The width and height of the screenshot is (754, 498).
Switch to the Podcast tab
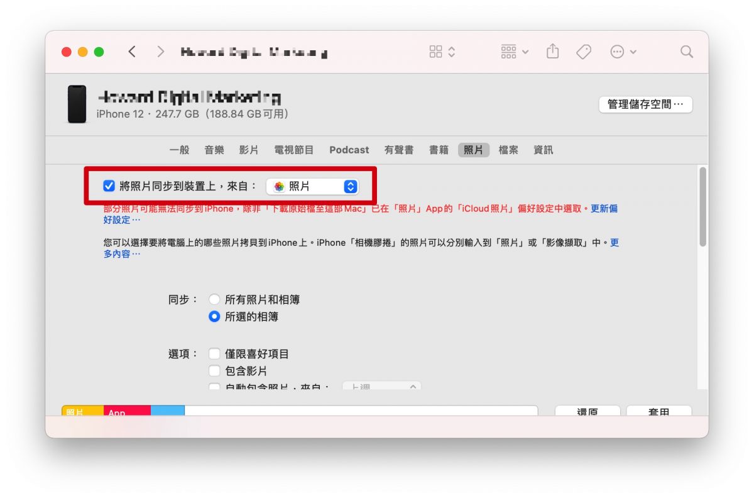coord(349,150)
